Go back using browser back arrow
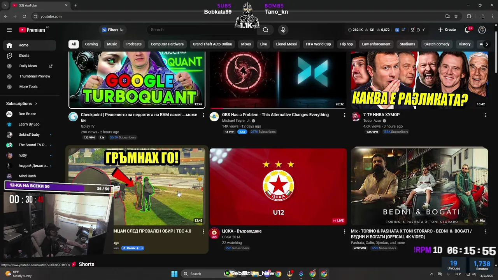Viewport: 498px width, 280px height. pyautogui.click(x=5, y=16)
